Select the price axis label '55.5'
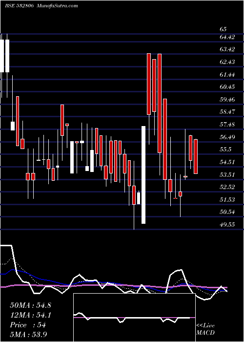This screenshot has height=342, width=244. [225, 150]
